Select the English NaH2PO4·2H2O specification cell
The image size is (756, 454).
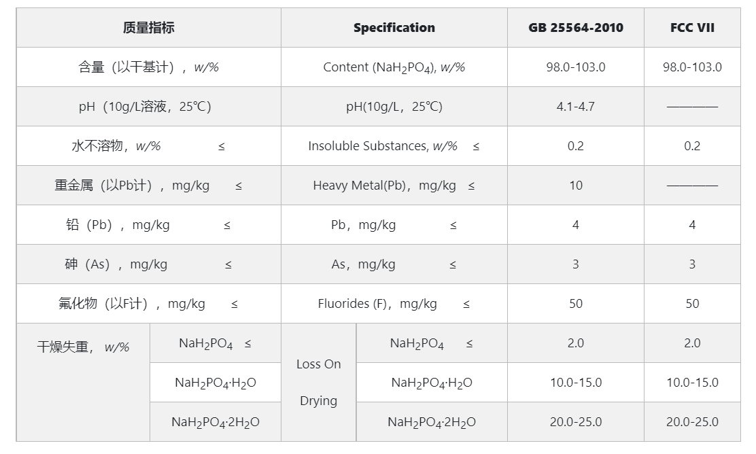[x=432, y=422]
